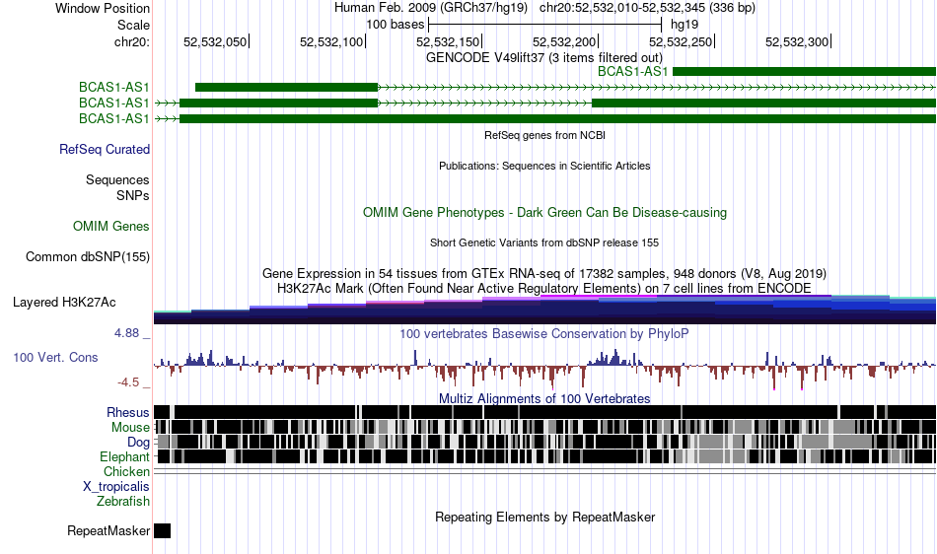The width and height of the screenshot is (937, 554).
Task: Click the Dog alignment label
Action: coord(138,443)
